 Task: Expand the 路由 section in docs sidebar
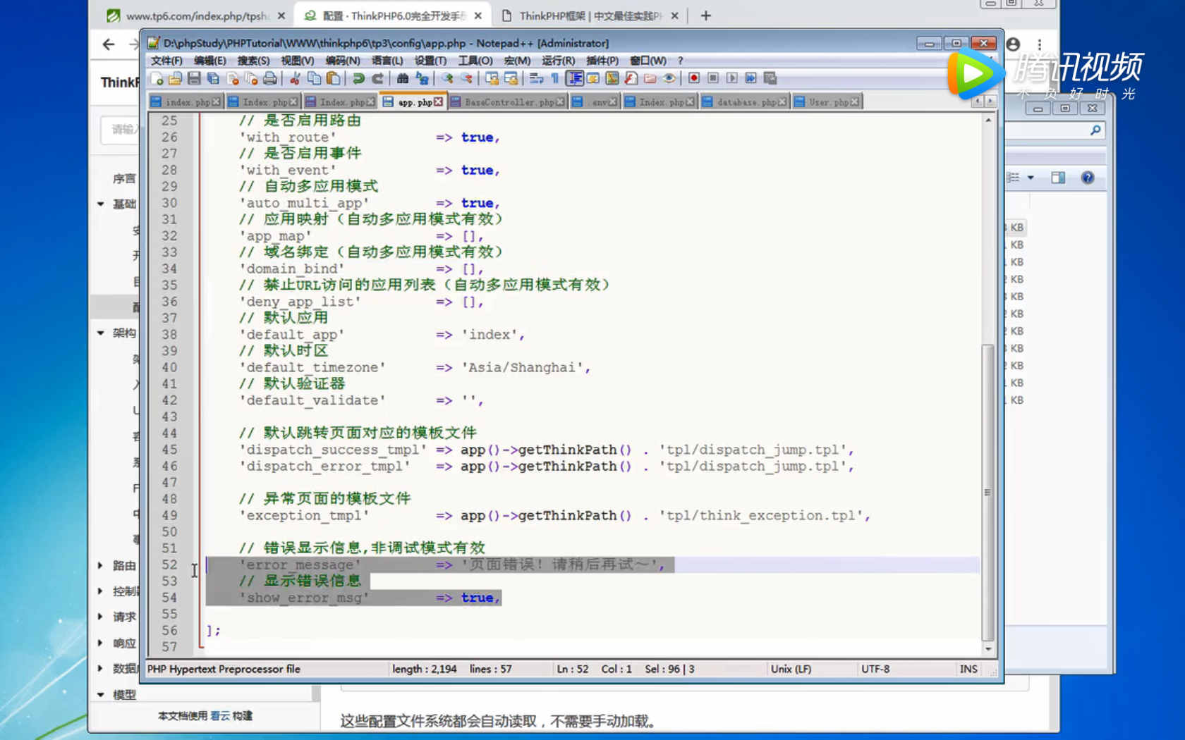click(100, 565)
